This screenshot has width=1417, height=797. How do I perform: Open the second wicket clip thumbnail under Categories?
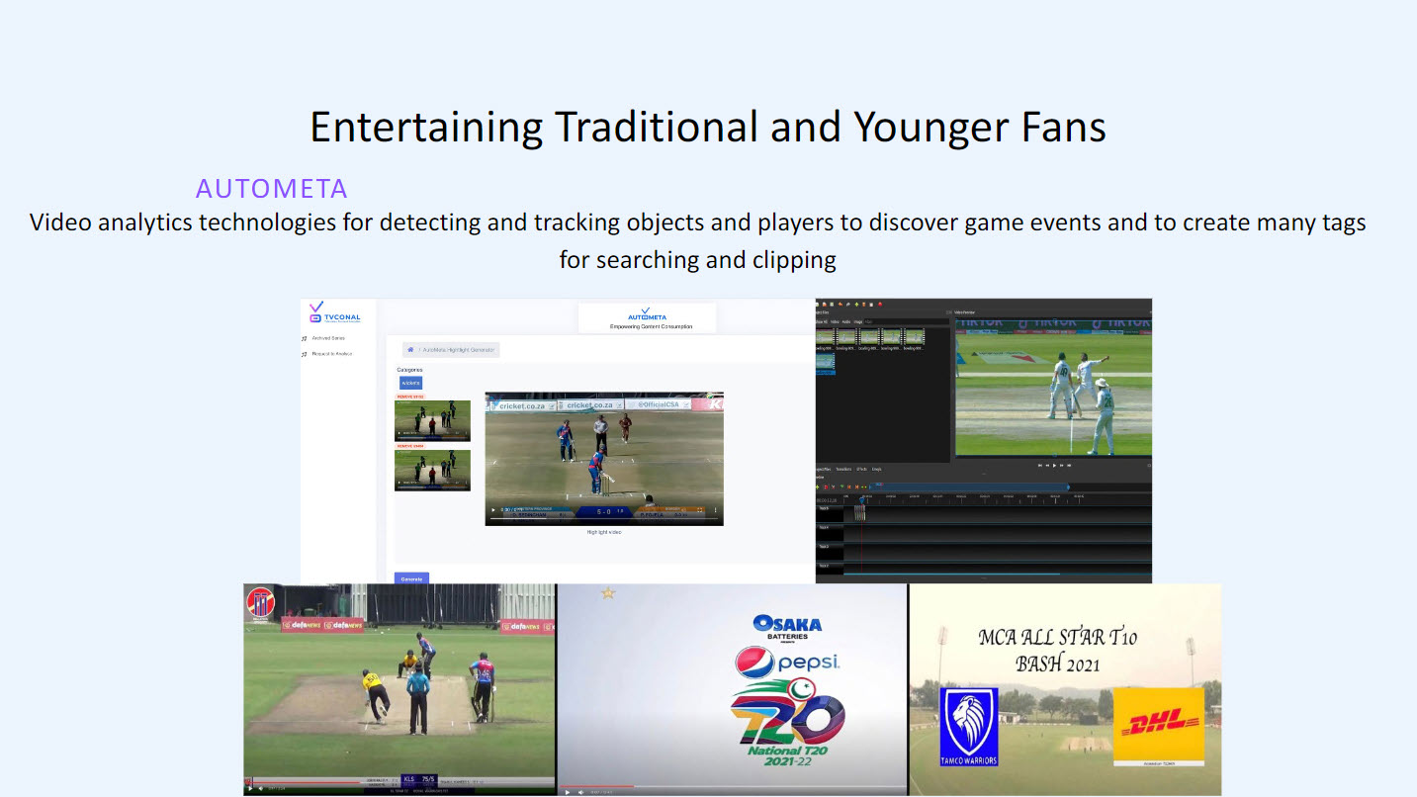point(432,471)
